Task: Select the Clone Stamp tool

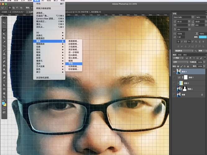Action: click(x=4, y=54)
